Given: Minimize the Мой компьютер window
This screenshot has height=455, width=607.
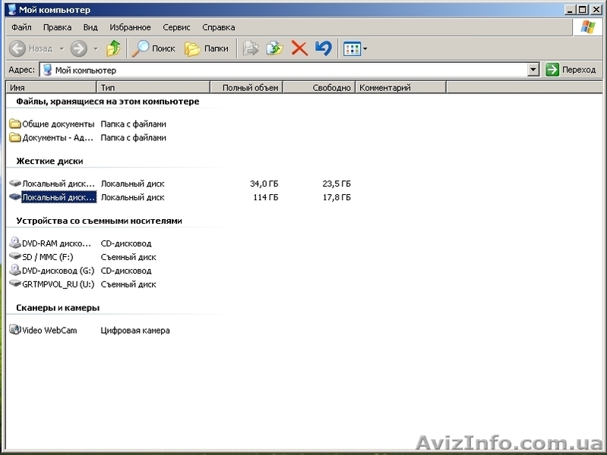Looking at the screenshot, I should pyautogui.click(x=570, y=9).
